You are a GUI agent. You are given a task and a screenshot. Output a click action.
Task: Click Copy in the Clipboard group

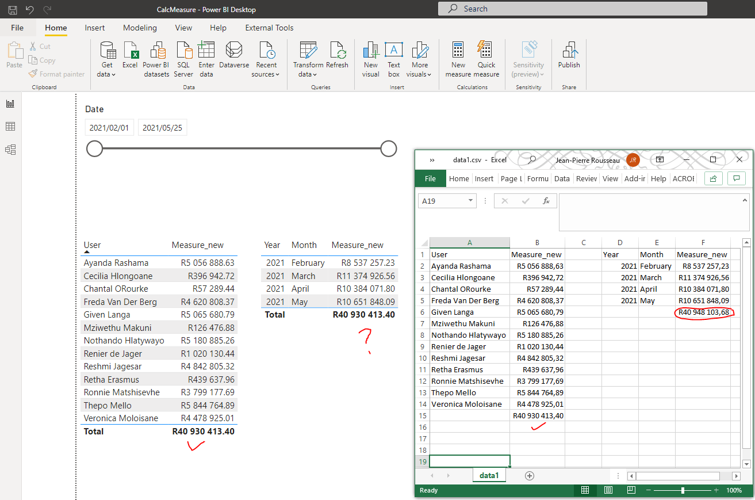pyautogui.click(x=42, y=60)
